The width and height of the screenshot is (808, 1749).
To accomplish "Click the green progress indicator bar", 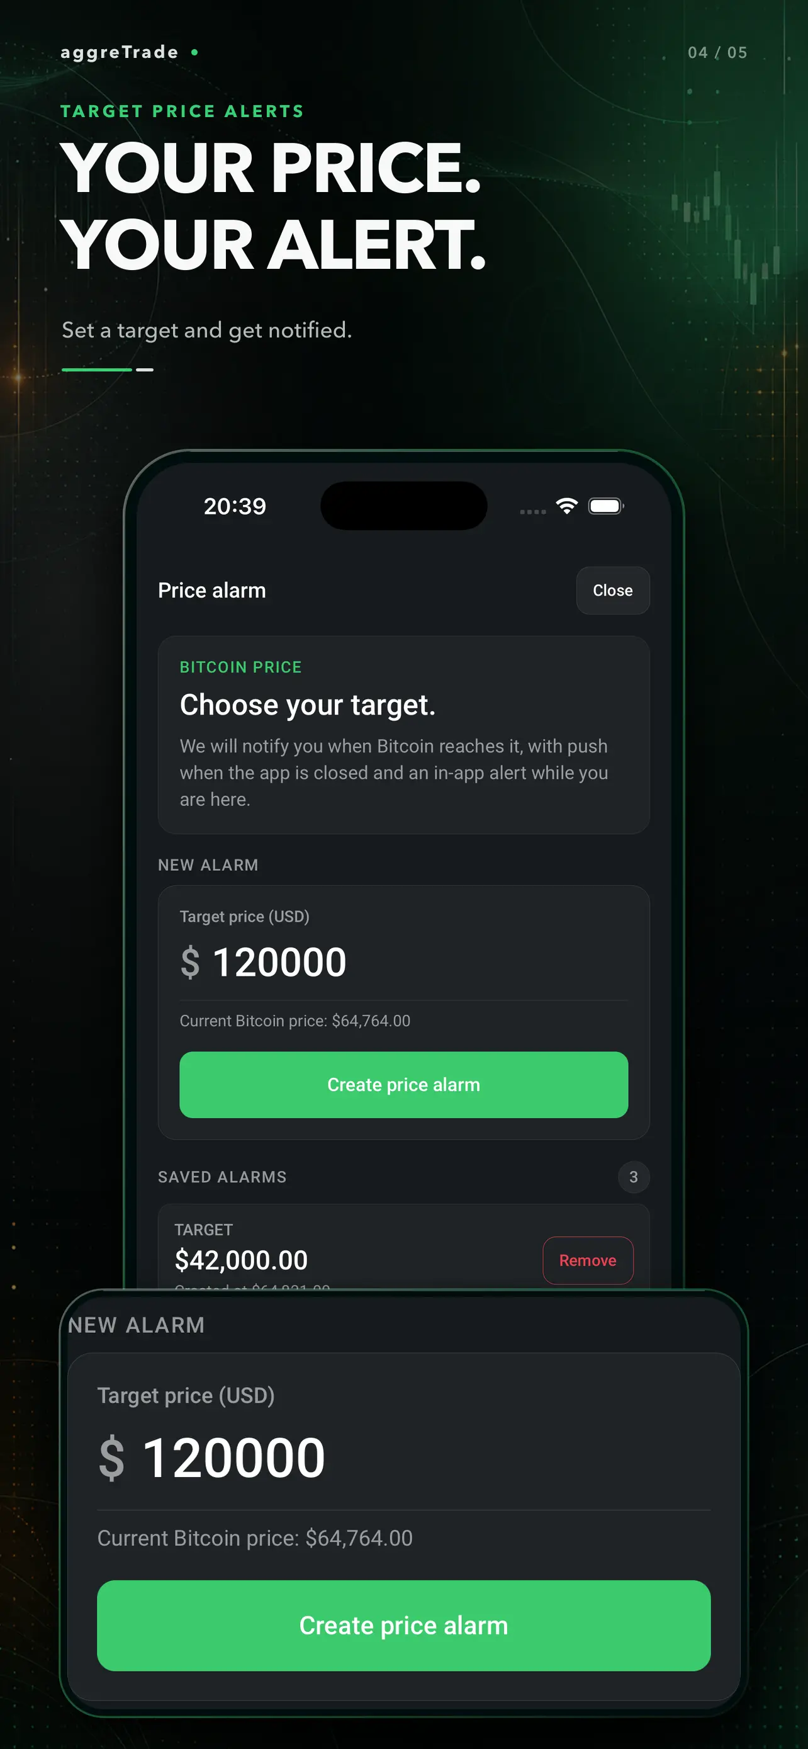I will (97, 370).
